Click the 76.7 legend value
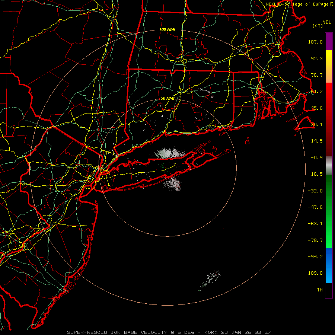 317,75
